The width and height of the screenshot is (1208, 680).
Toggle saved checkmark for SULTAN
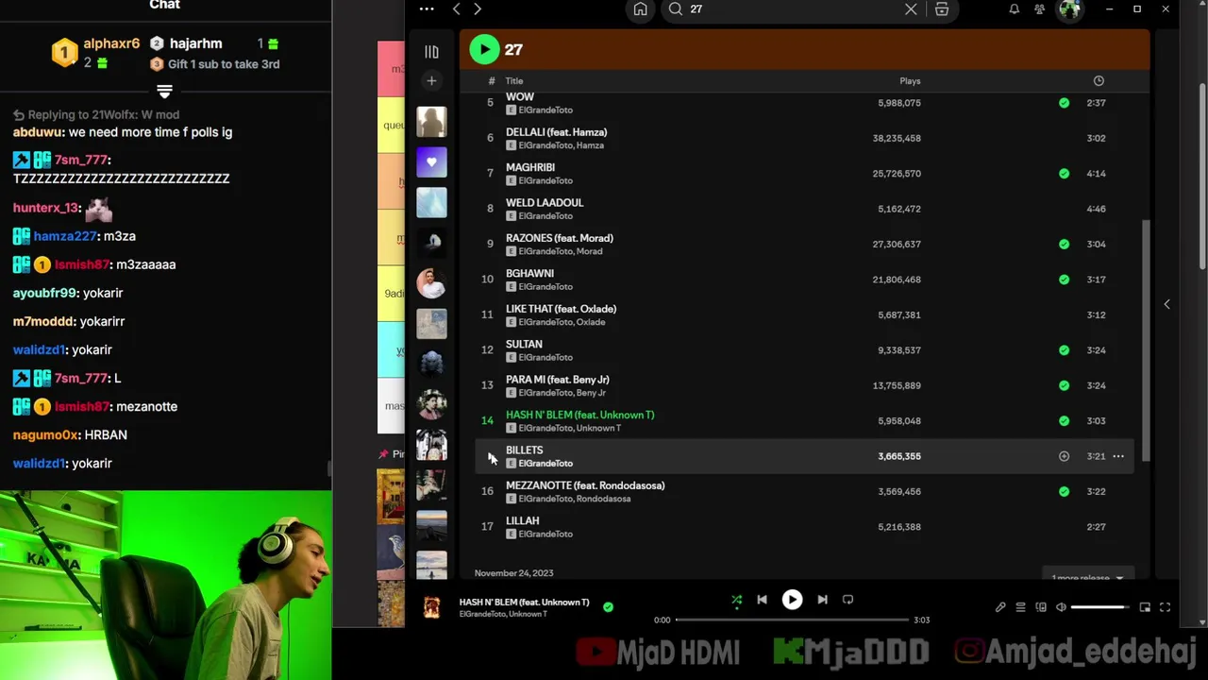pyautogui.click(x=1064, y=350)
